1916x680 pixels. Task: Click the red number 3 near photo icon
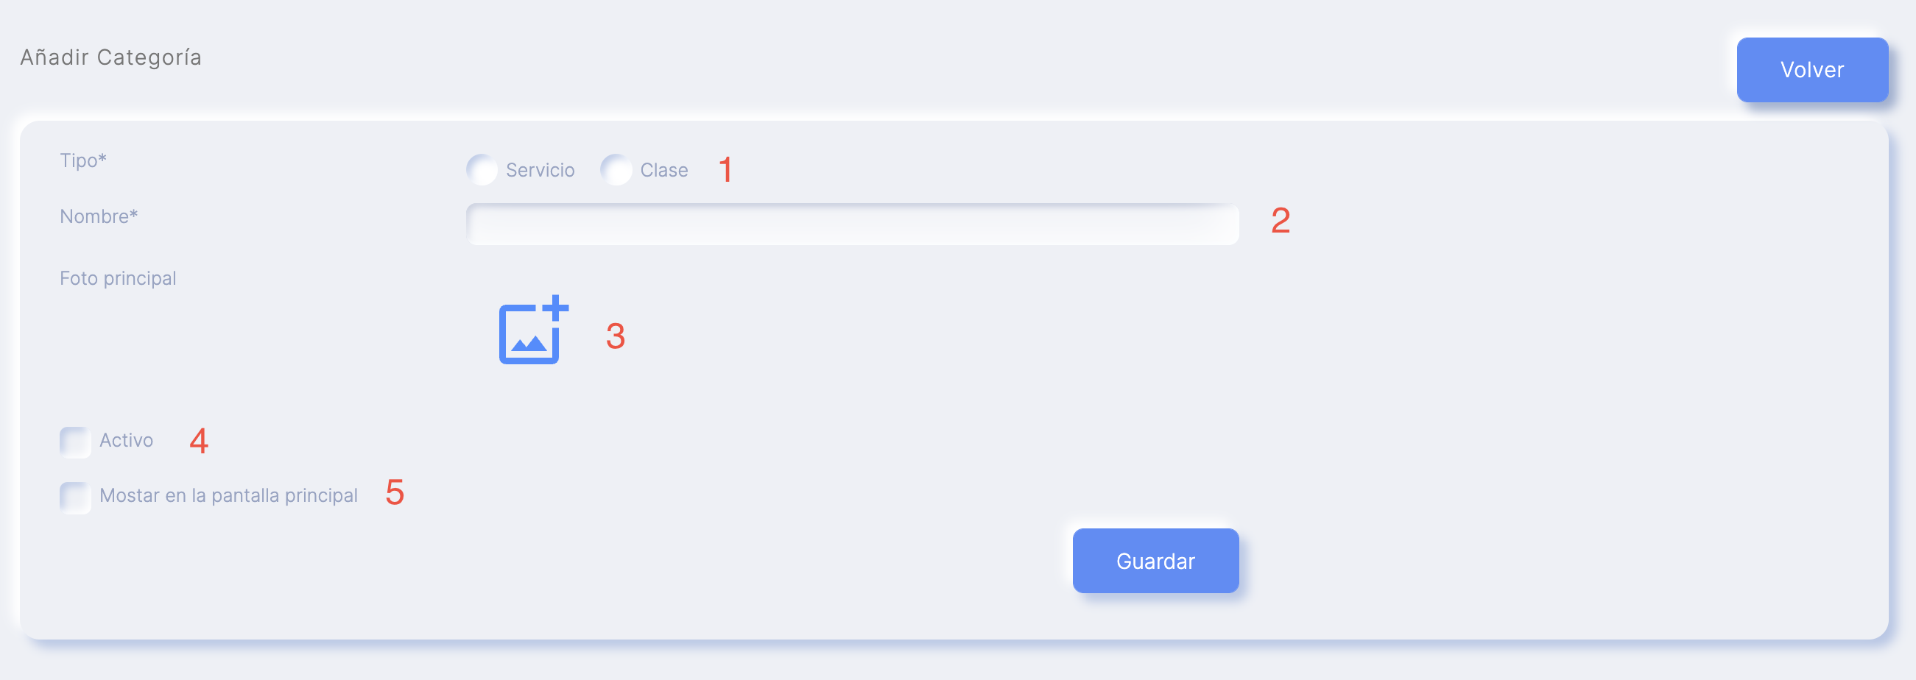(615, 336)
